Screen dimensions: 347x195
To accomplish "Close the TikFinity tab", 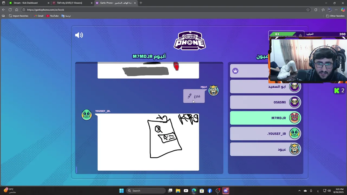I will click(92, 3).
